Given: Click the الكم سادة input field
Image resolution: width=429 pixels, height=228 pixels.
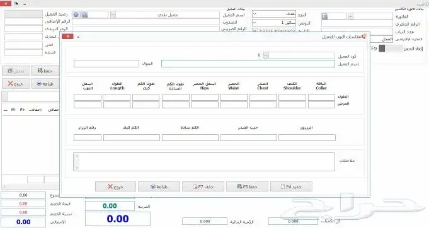Looking at the screenshot, I should pos(190,137).
